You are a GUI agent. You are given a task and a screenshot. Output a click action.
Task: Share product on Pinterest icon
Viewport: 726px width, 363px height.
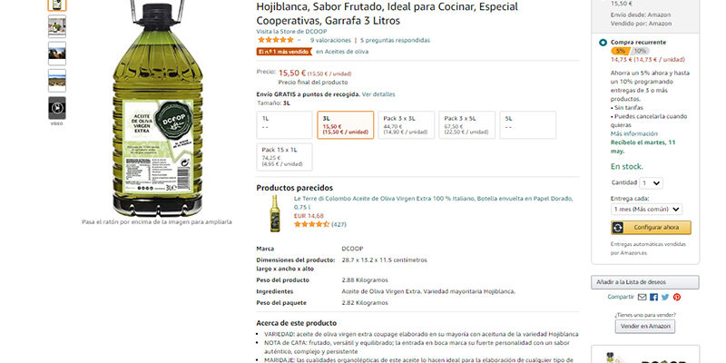(x=677, y=298)
